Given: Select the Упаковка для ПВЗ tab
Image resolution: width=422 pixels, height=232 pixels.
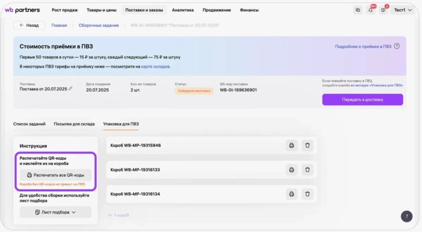Looking at the screenshot, I should click(121, 124).
